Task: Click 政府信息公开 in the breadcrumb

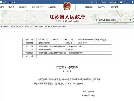Action: point(20,26)
